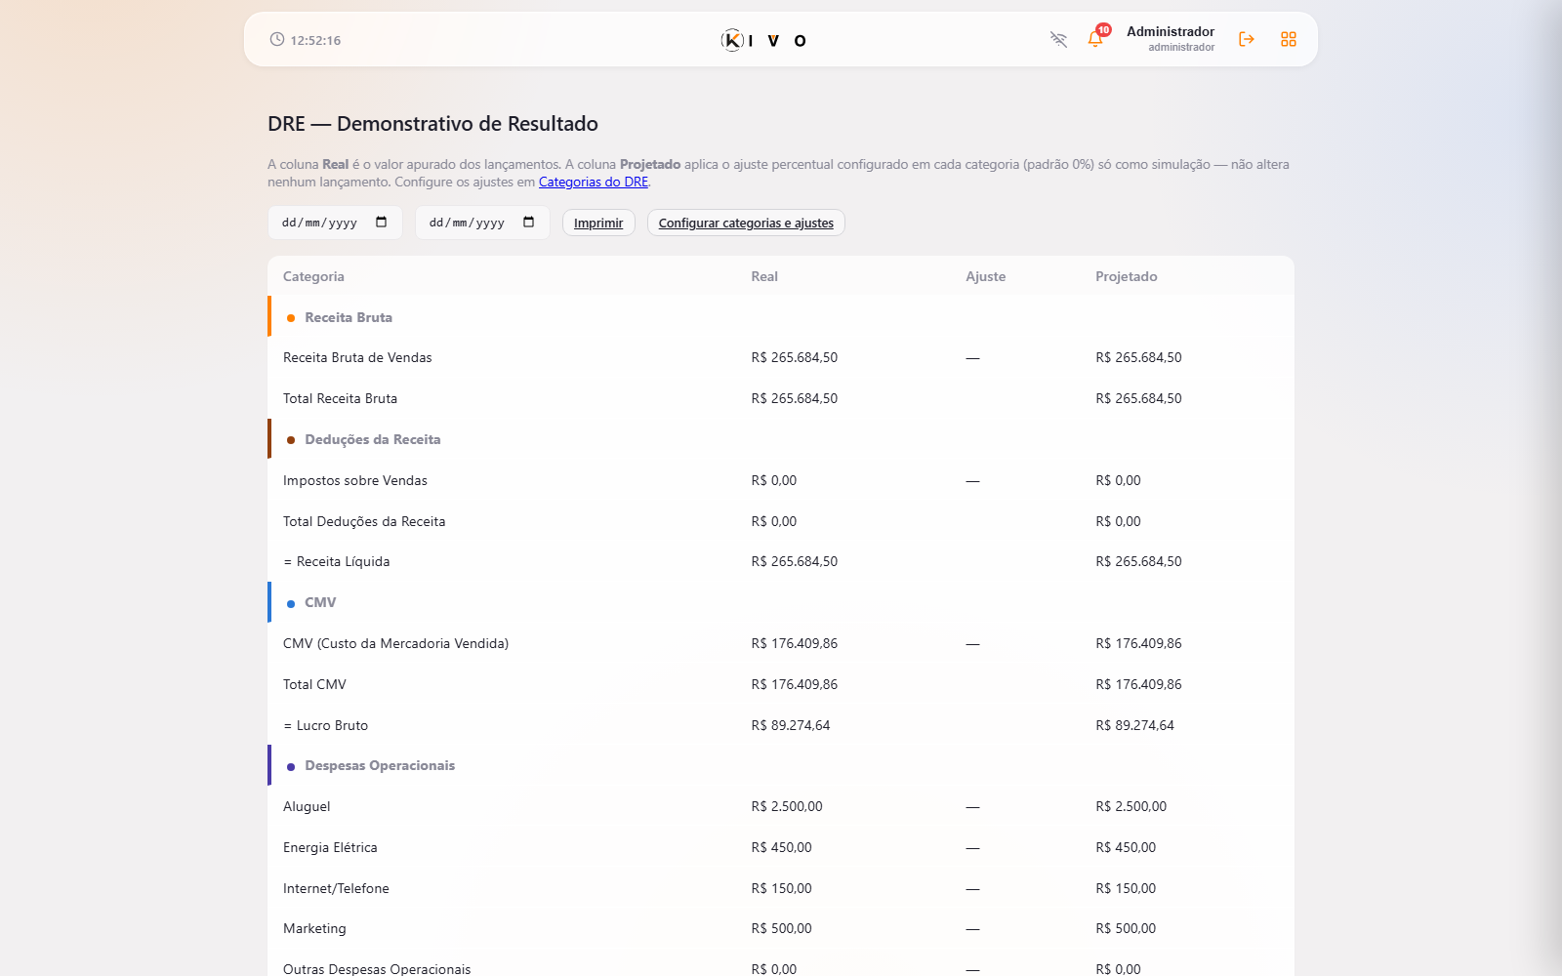This screenshot has width=1562, height=976.
Task: Click the first dd/mm/yyyy start date field
Action: pos(335,223)
